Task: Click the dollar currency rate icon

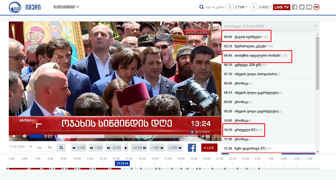Action: click(x=230, y=7)
